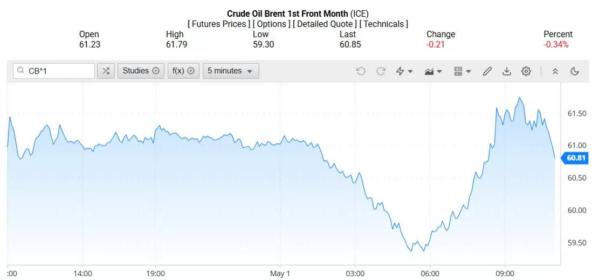Open chart settings gear
Viewport: 592px width, 280px height.
526,71
